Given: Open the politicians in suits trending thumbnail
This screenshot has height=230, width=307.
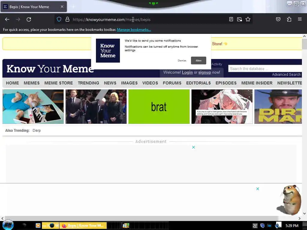Looking at the screenshot, I should coord(96,107).
